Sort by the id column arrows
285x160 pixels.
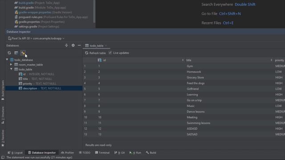pyautogui.click(x=183, y=60)
